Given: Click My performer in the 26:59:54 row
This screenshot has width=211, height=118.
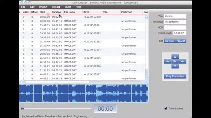Looking at the screenshot, I should (x=129, y=62).
